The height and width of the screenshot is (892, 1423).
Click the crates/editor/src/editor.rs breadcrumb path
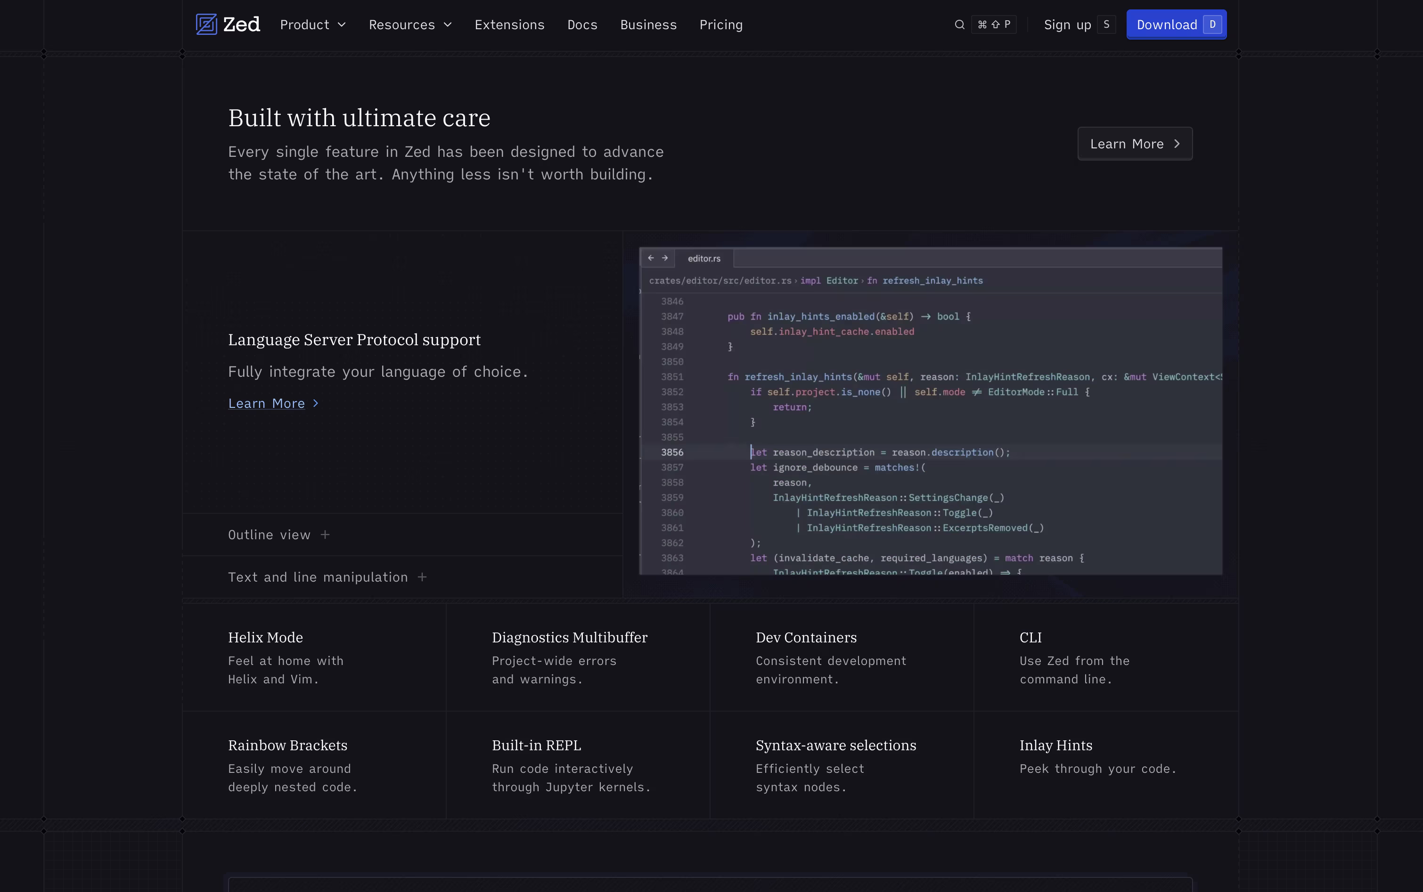click(720, 281)
